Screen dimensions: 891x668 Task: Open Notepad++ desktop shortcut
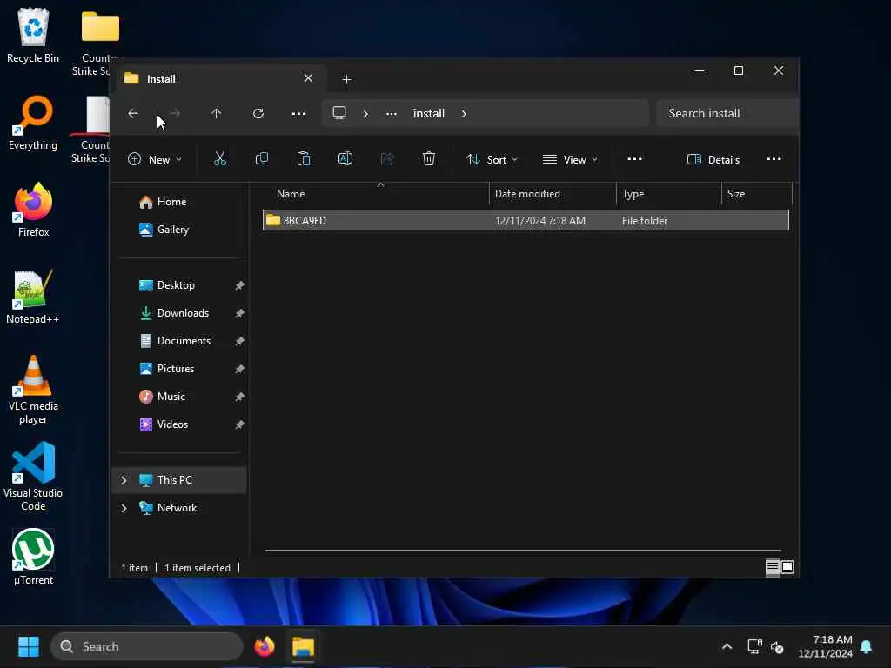click(33, 297)
